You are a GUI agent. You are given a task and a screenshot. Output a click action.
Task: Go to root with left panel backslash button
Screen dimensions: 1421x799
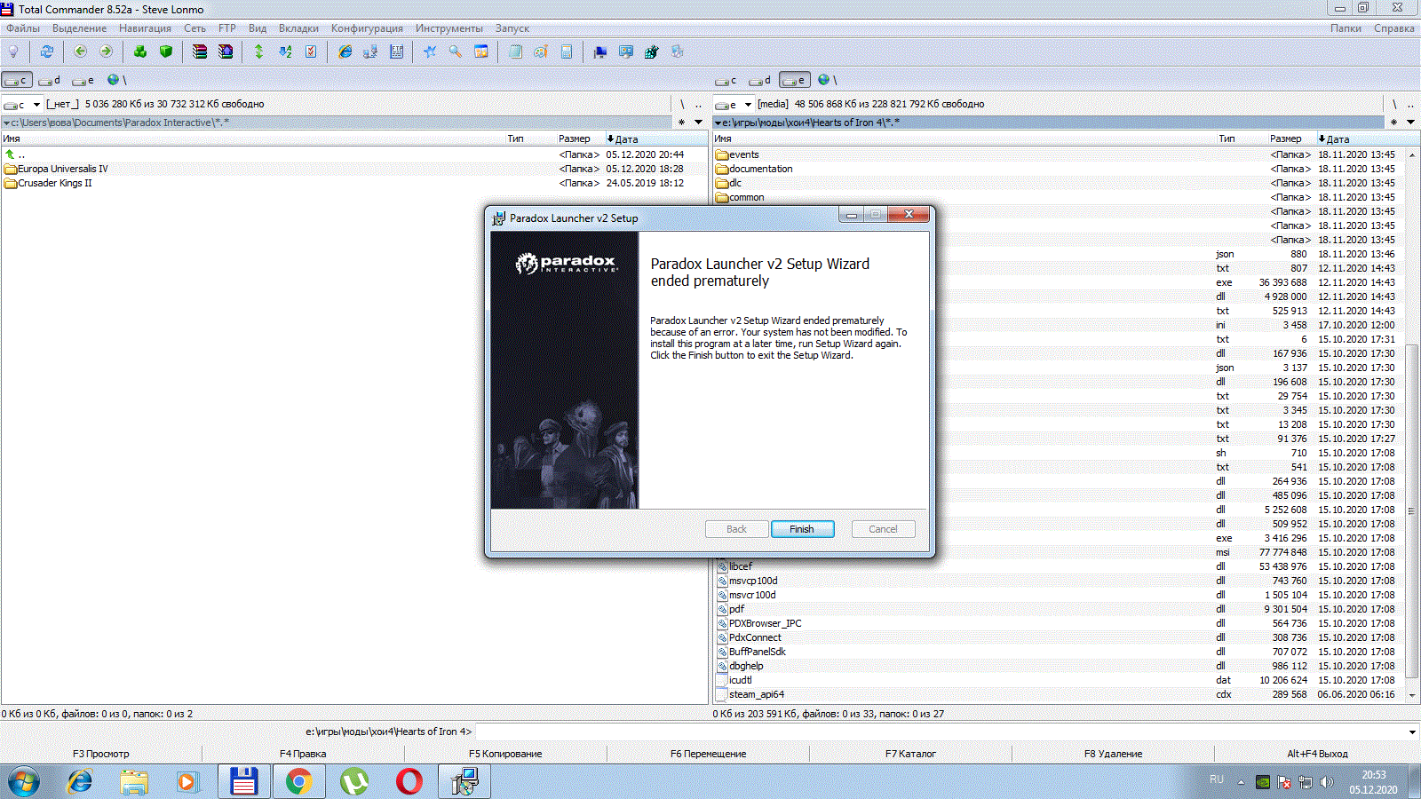coord(682,104)
